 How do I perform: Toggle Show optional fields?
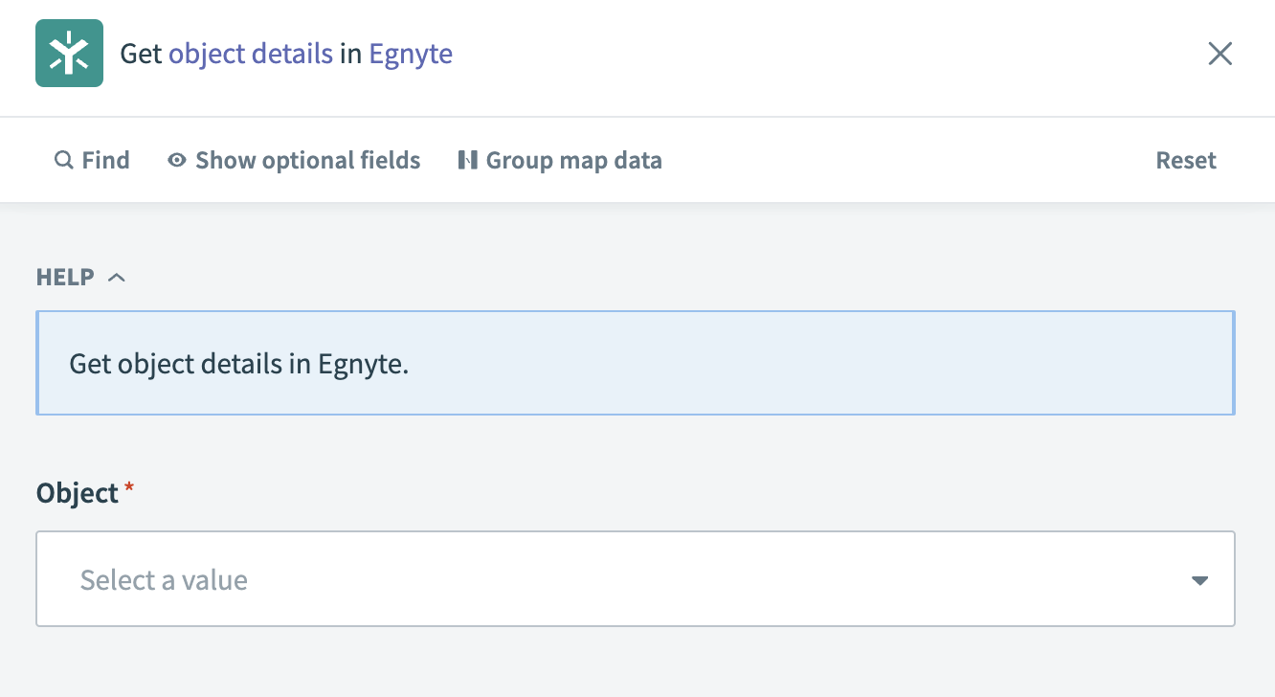pyautogui.click(x=306, y=160)
